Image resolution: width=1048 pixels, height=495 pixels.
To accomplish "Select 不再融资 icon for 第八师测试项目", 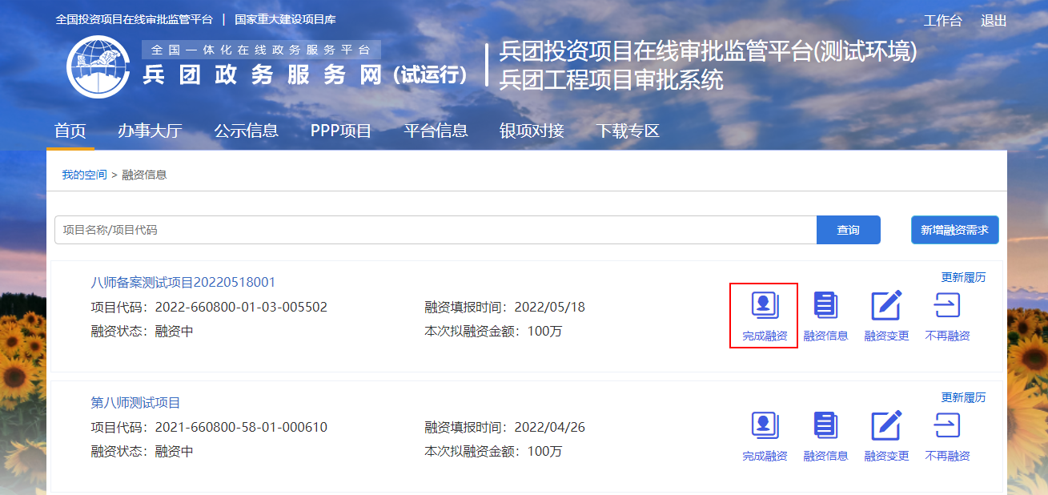I will pyautogui.click(x=947, y=426).
